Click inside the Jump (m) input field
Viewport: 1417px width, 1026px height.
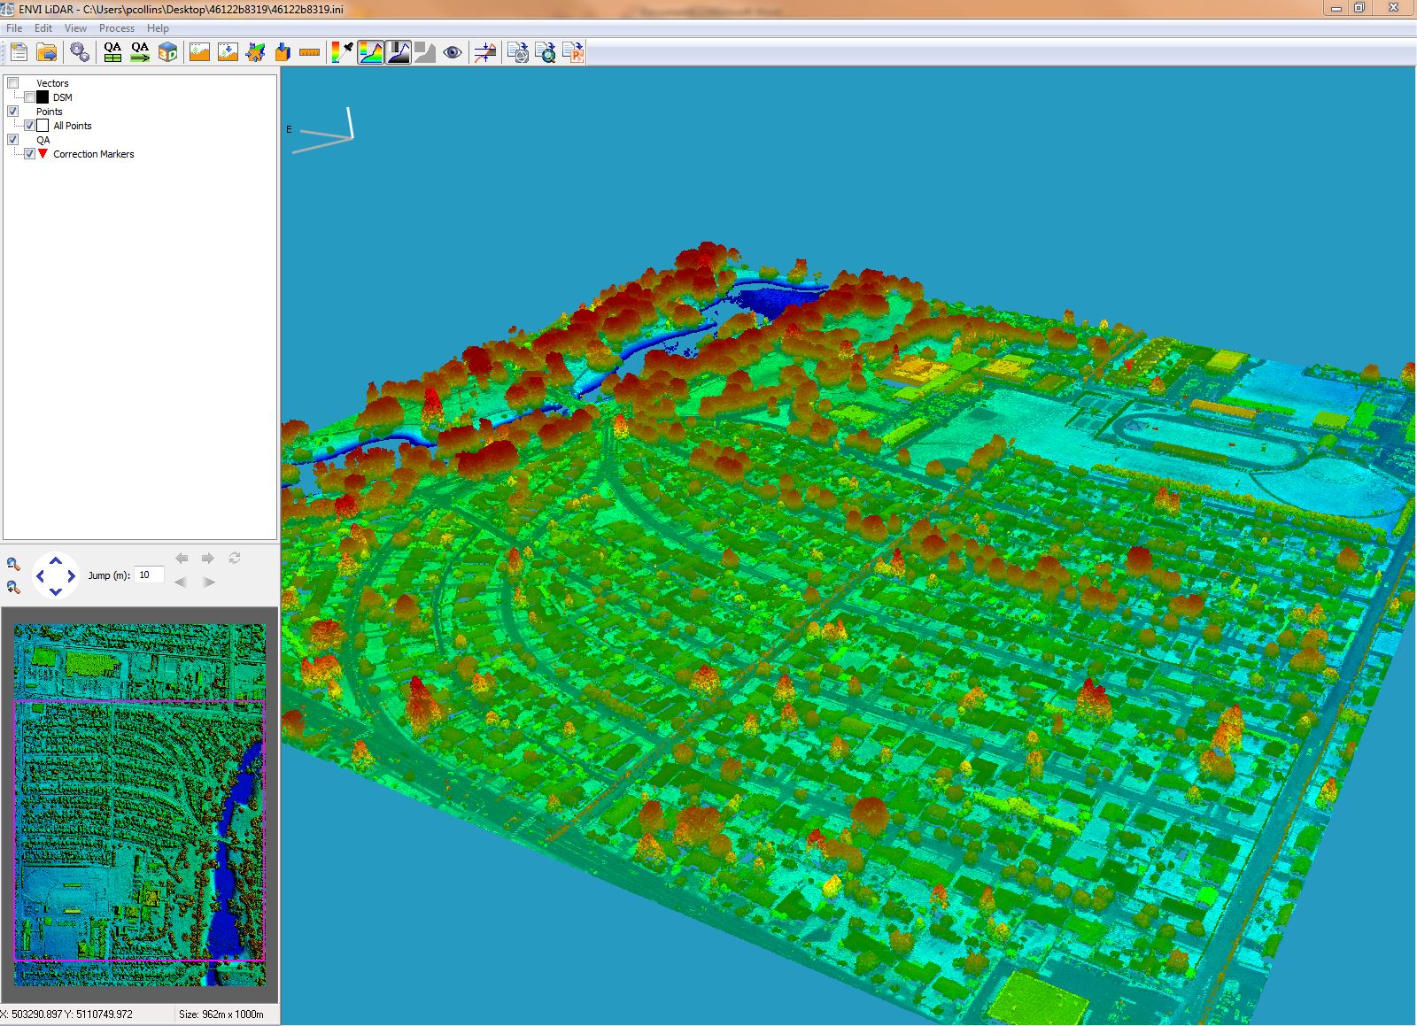point(149,575)
